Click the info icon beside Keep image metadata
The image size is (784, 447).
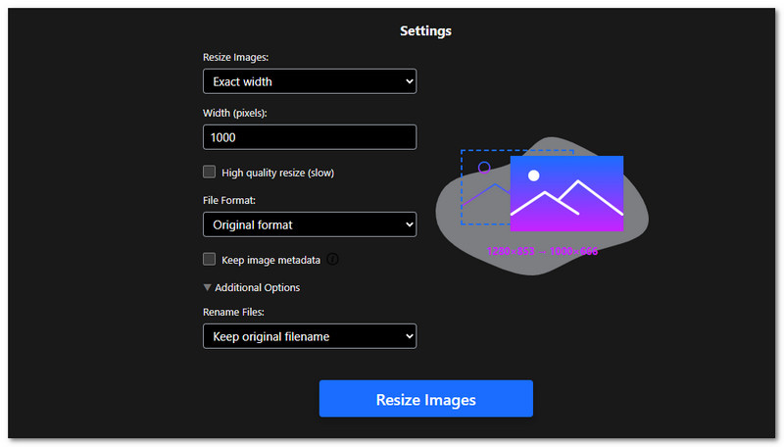332,260
